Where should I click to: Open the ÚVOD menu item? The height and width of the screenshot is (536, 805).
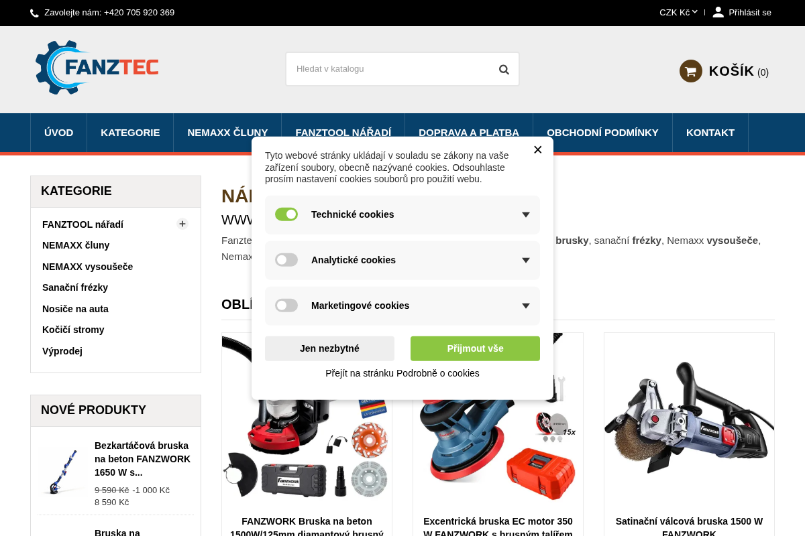(x=59, y=133)
